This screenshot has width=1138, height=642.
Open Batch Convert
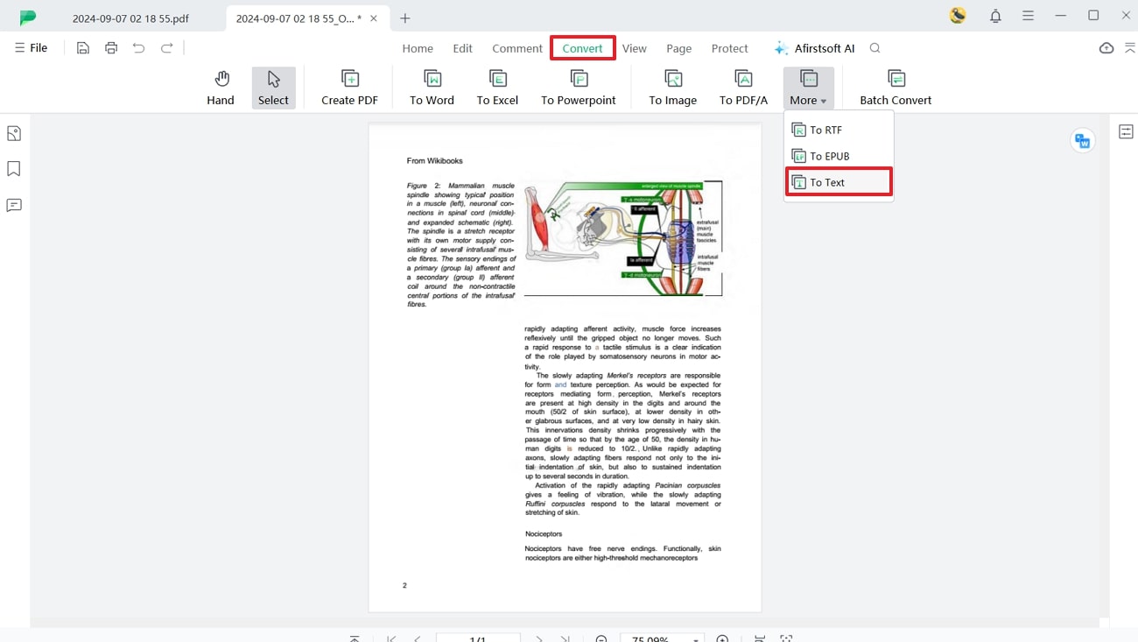(896, 88)
